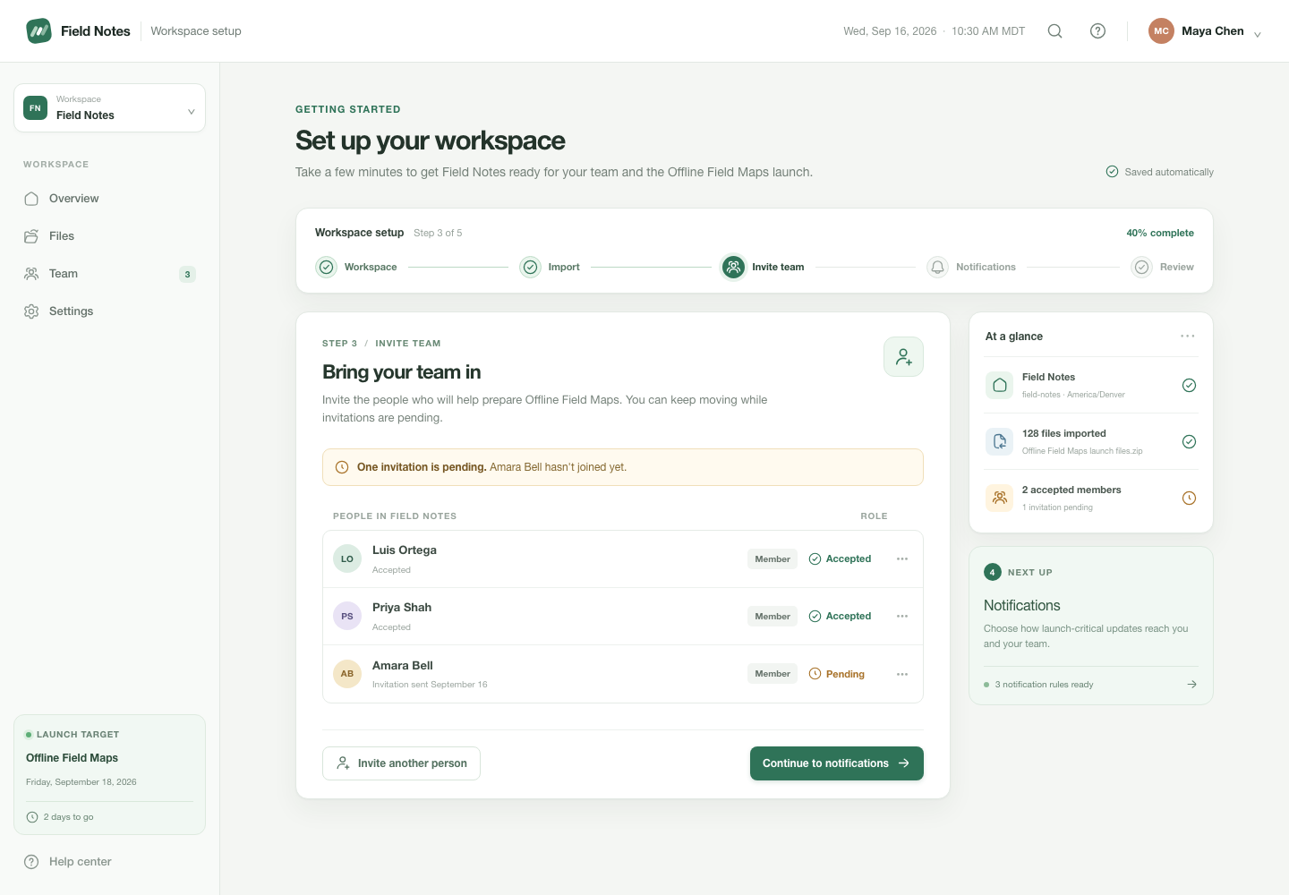
Task: Select the Import step in stepper
Action: pos(550,267)
